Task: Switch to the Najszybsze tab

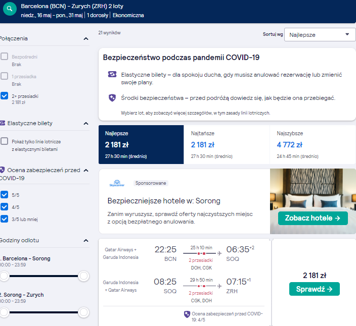Action: (x=313, y=144)
